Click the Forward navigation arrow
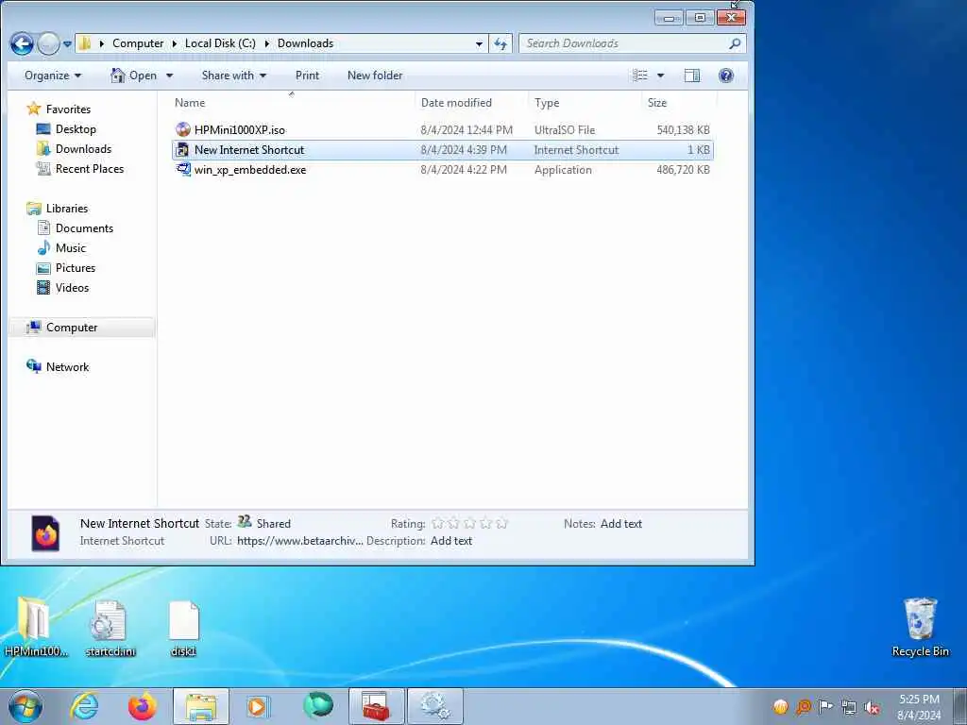The width and height of the screenshot is (967, 725). click(x=48, y=43)
